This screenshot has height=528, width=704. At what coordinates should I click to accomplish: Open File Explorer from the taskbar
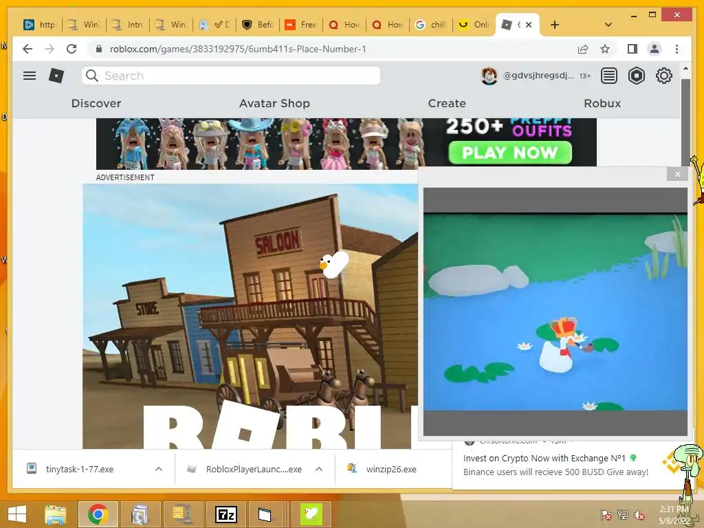coord(55,514)
